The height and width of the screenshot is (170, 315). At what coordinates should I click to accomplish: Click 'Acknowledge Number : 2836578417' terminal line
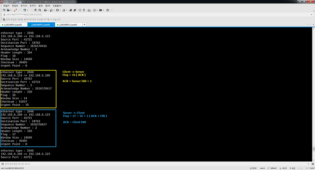pyautogui.click(x=26, y=89)
